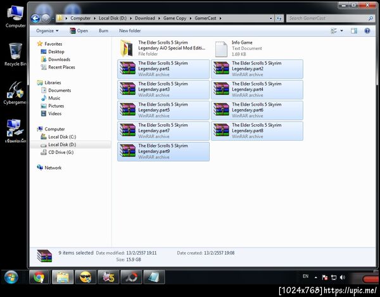Click the Help question mark icon
380x297 pixels.
[367, 31]
